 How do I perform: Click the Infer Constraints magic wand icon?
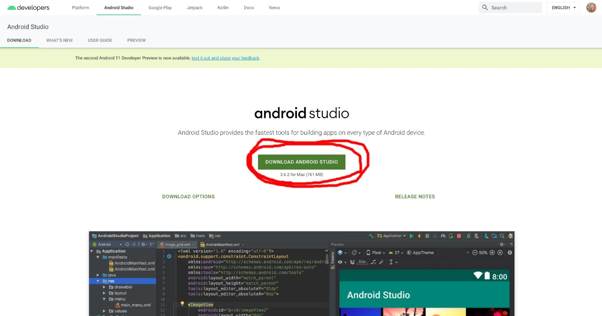tap(381, 262)
